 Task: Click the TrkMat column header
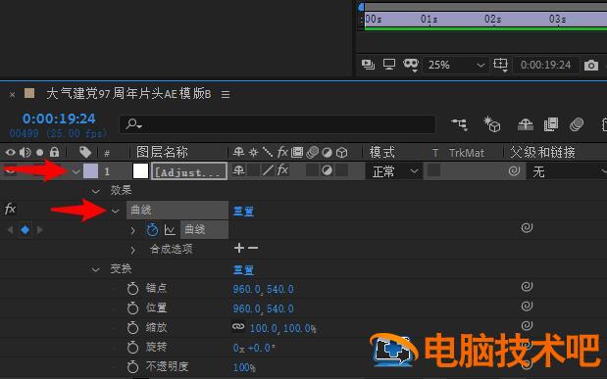[x=467, y=153]
